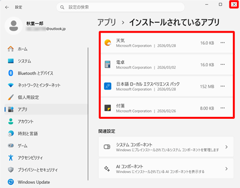
Task: Select アカウント in sidebar
Action: click(46, 121)
